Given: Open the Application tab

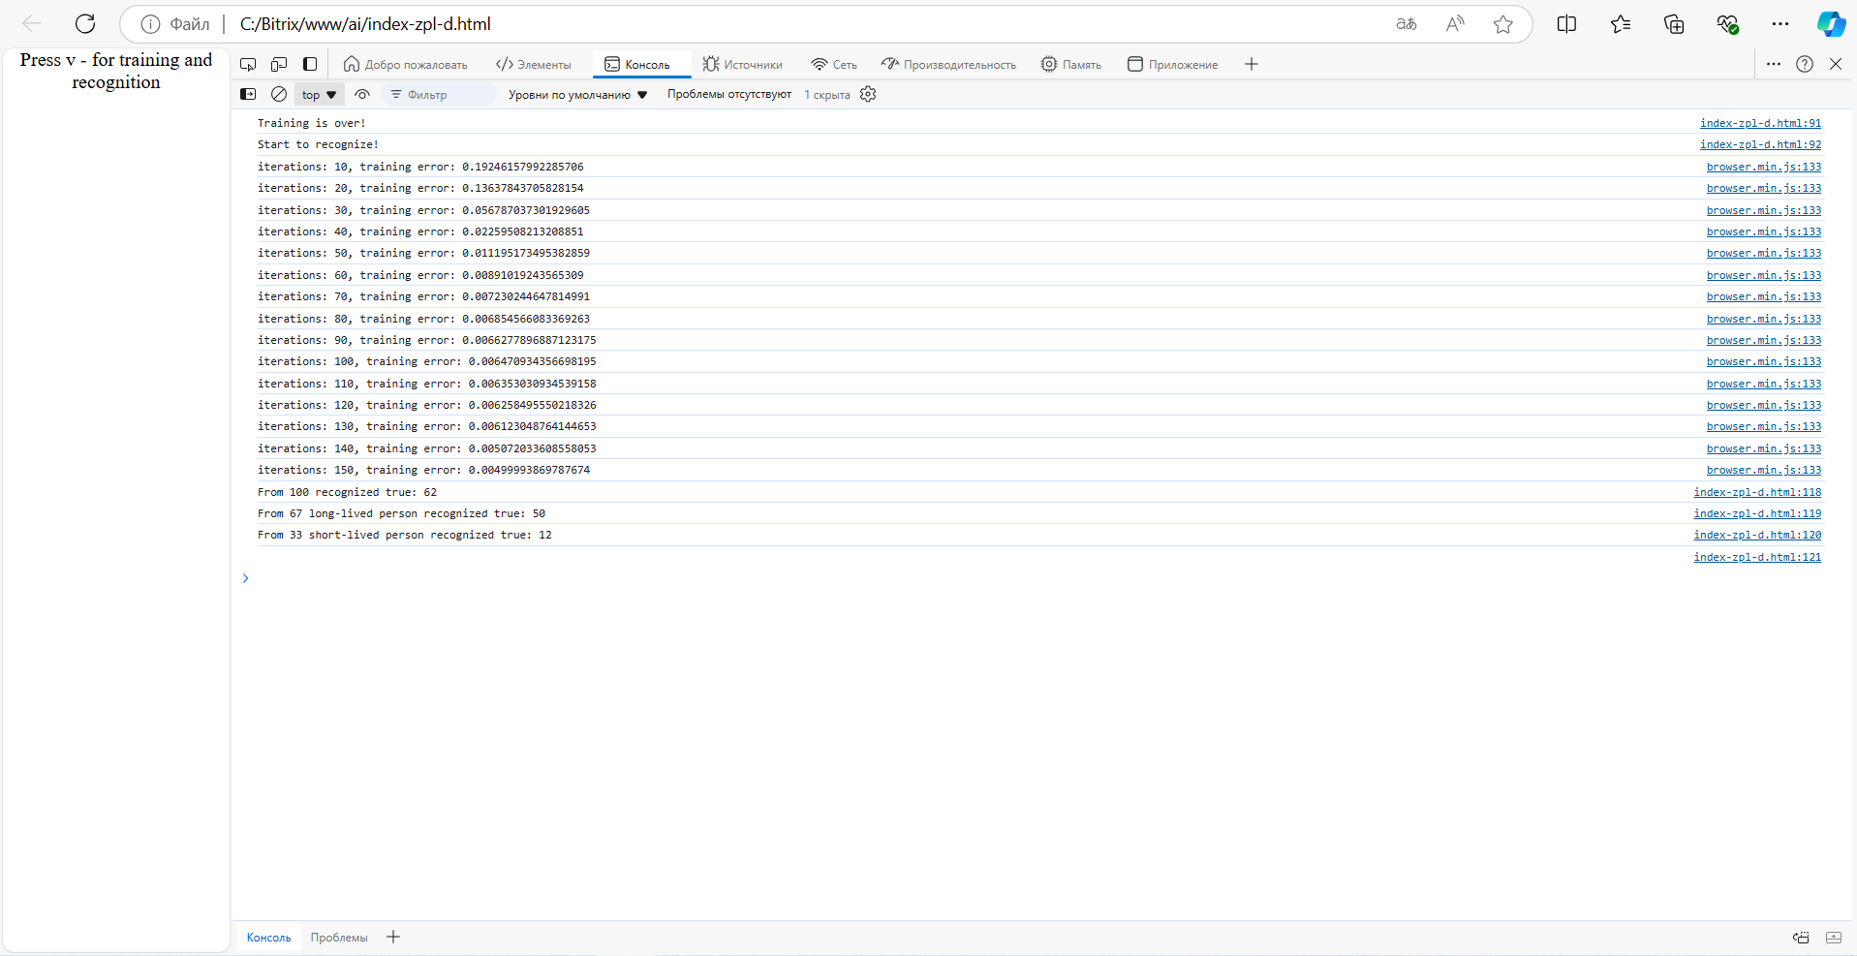Looking at the screenshot, I should pyautogui.click(x=1173, y=65).
